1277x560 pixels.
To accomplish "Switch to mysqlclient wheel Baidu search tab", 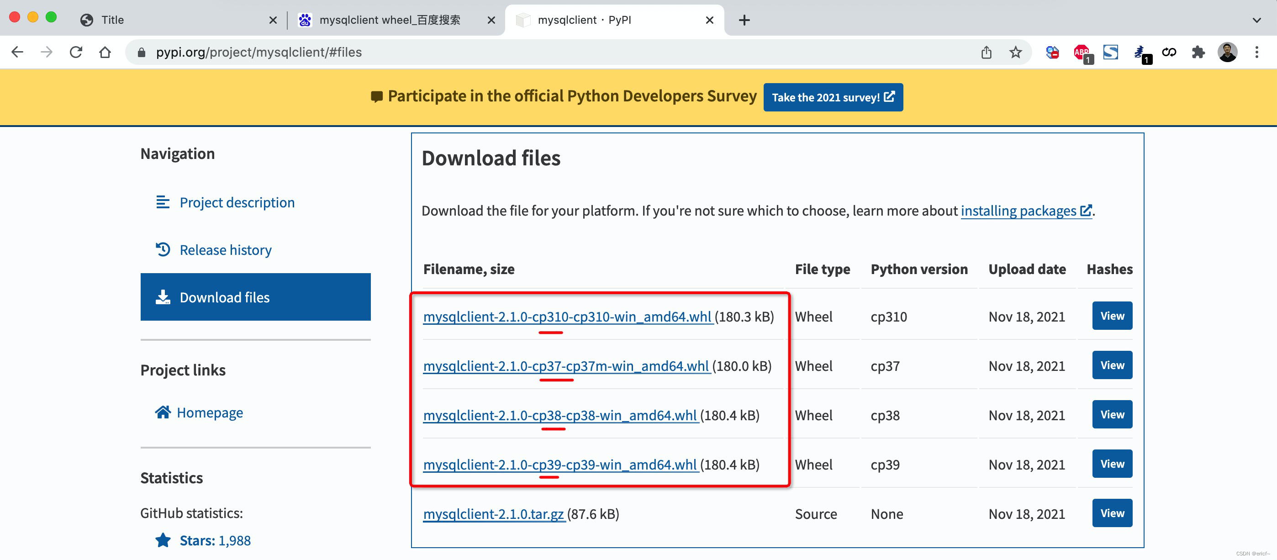I will (389, 20).
